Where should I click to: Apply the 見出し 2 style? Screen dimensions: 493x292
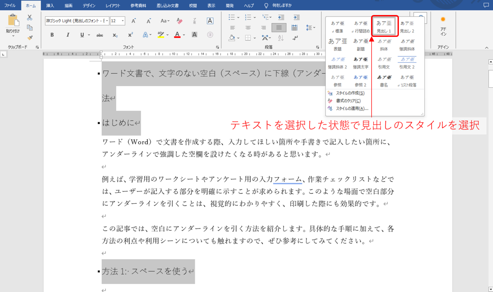[407, 27]
